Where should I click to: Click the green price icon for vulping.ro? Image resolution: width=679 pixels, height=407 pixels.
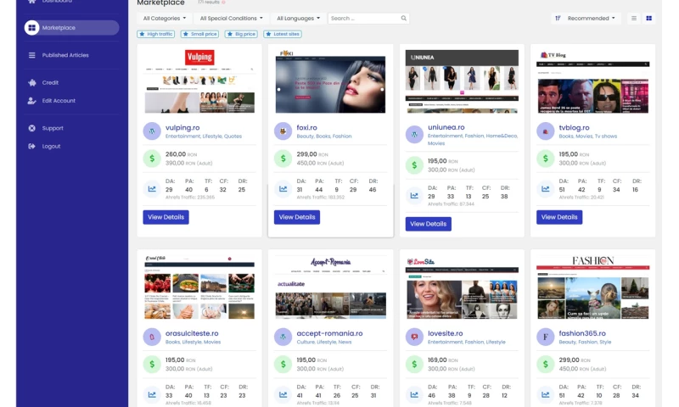152,159
